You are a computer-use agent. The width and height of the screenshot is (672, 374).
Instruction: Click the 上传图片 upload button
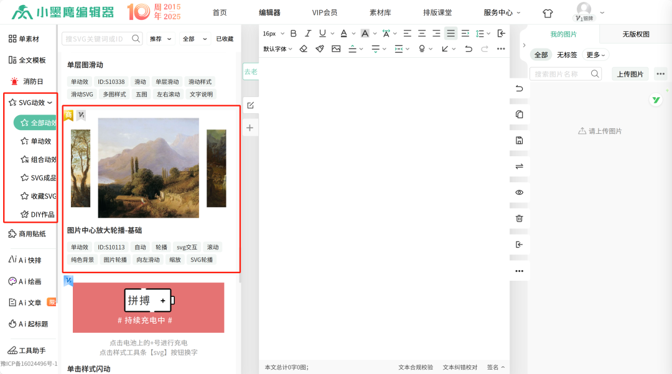pyautogui.click(x=630, y=74)
